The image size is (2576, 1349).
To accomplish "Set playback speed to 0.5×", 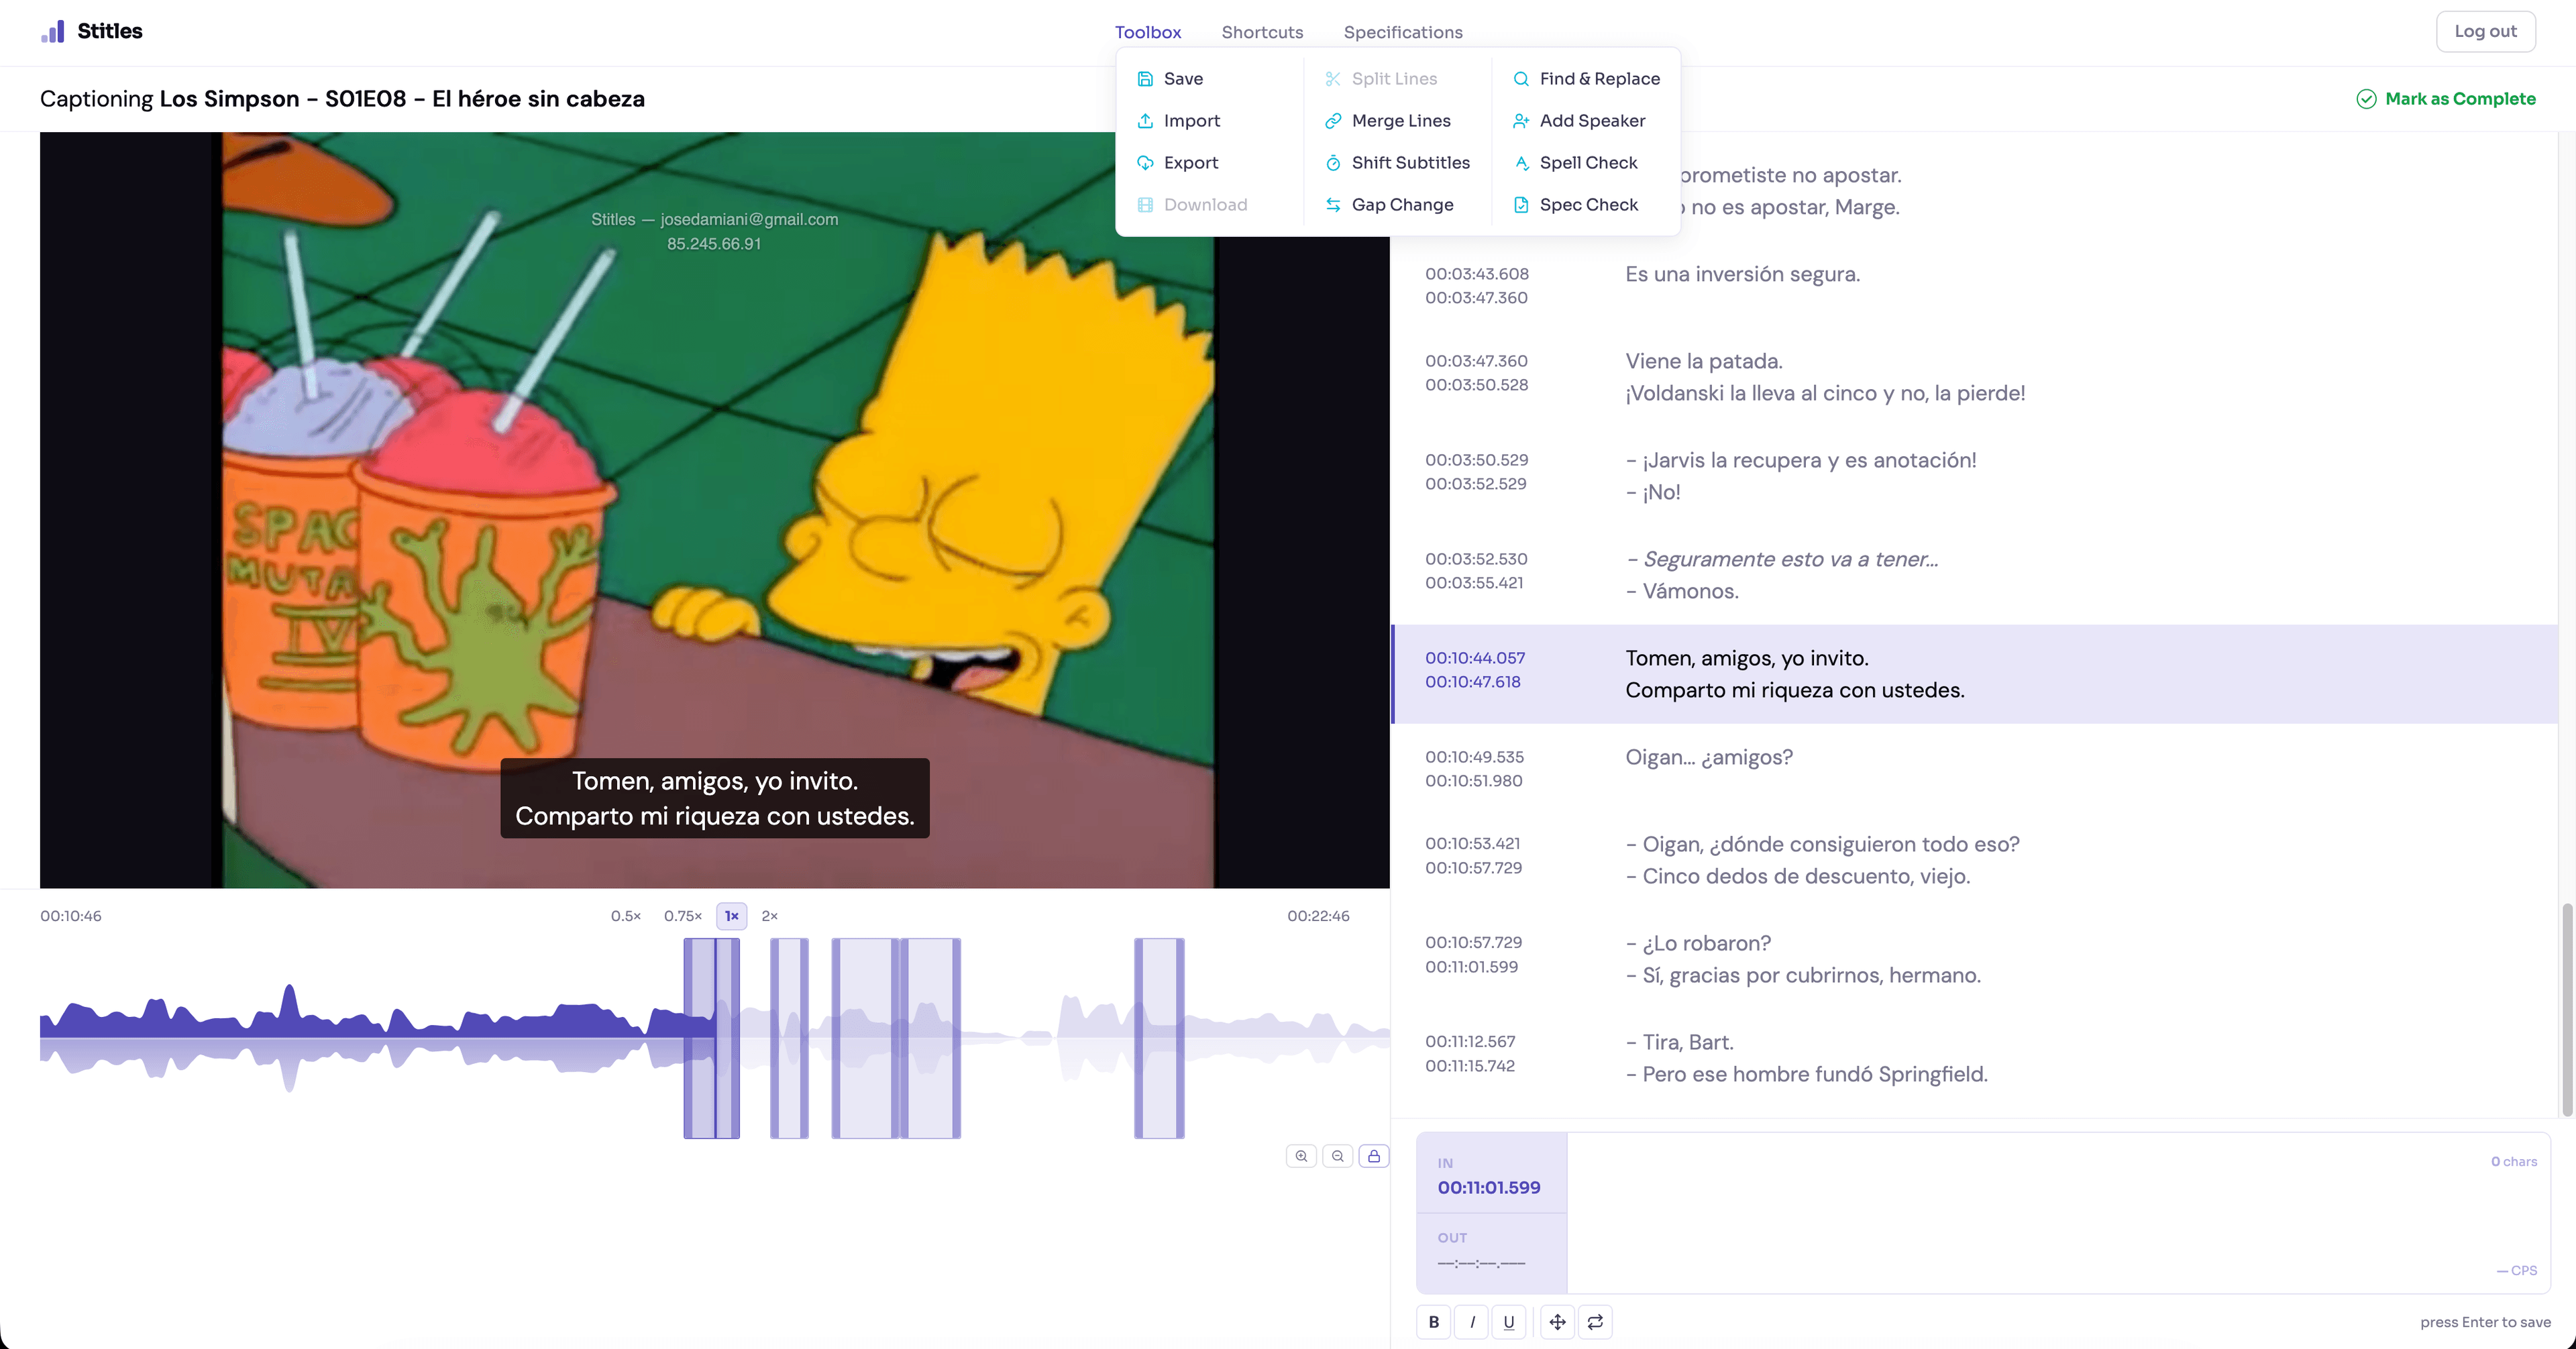I will (x=626, y=916).
